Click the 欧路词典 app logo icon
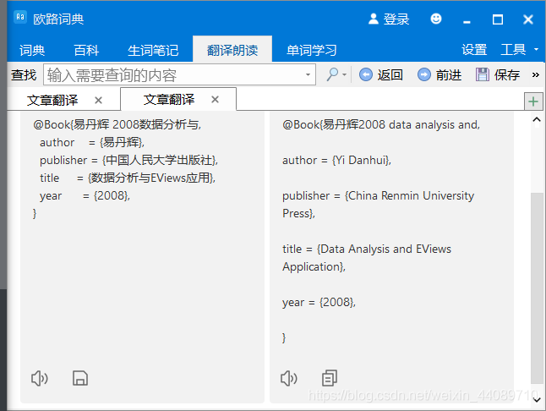 pyautogui.click(x=20, y=17)
